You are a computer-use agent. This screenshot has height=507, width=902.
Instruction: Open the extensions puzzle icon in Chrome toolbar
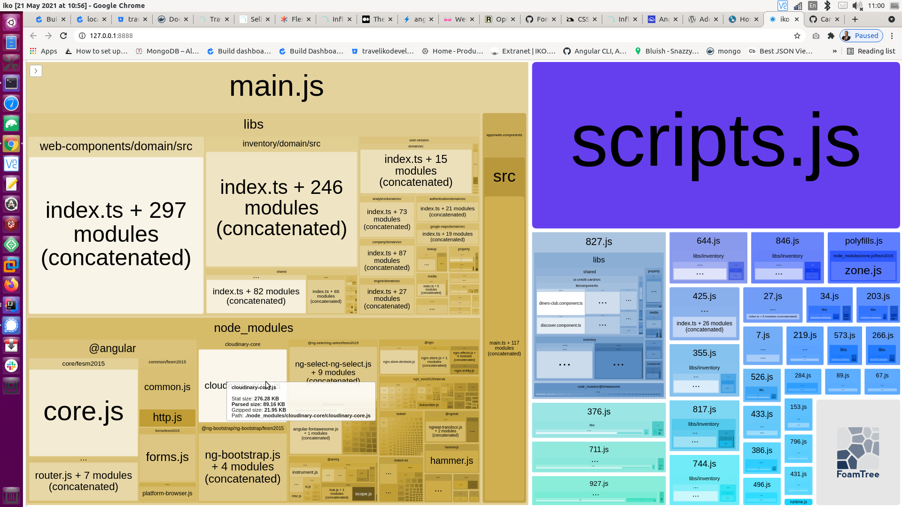[832, 36]
